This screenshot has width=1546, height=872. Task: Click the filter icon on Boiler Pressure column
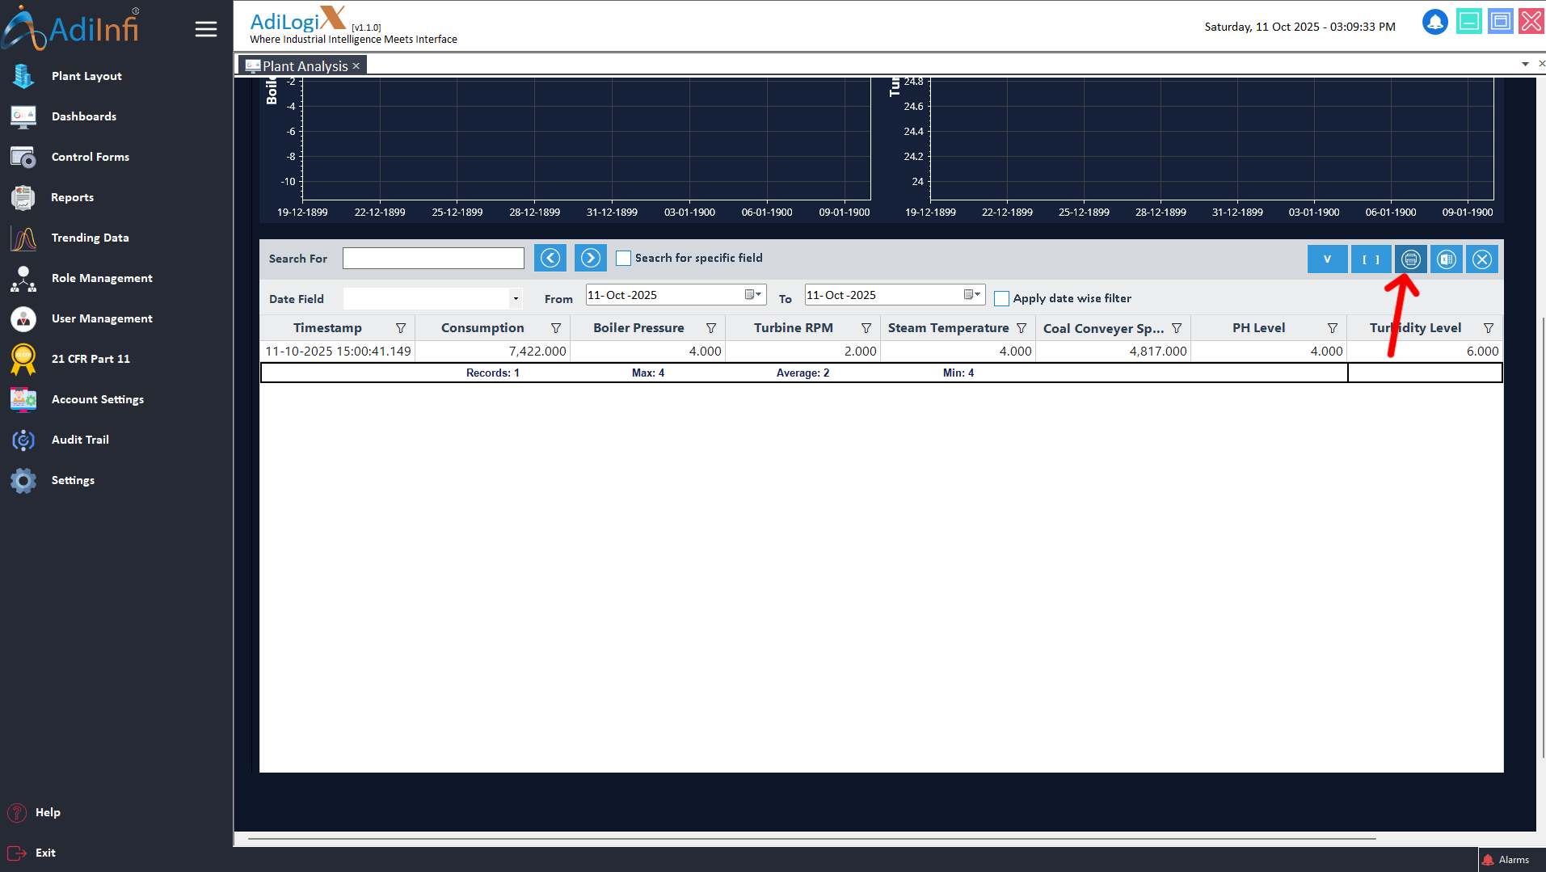click(711, 328)
